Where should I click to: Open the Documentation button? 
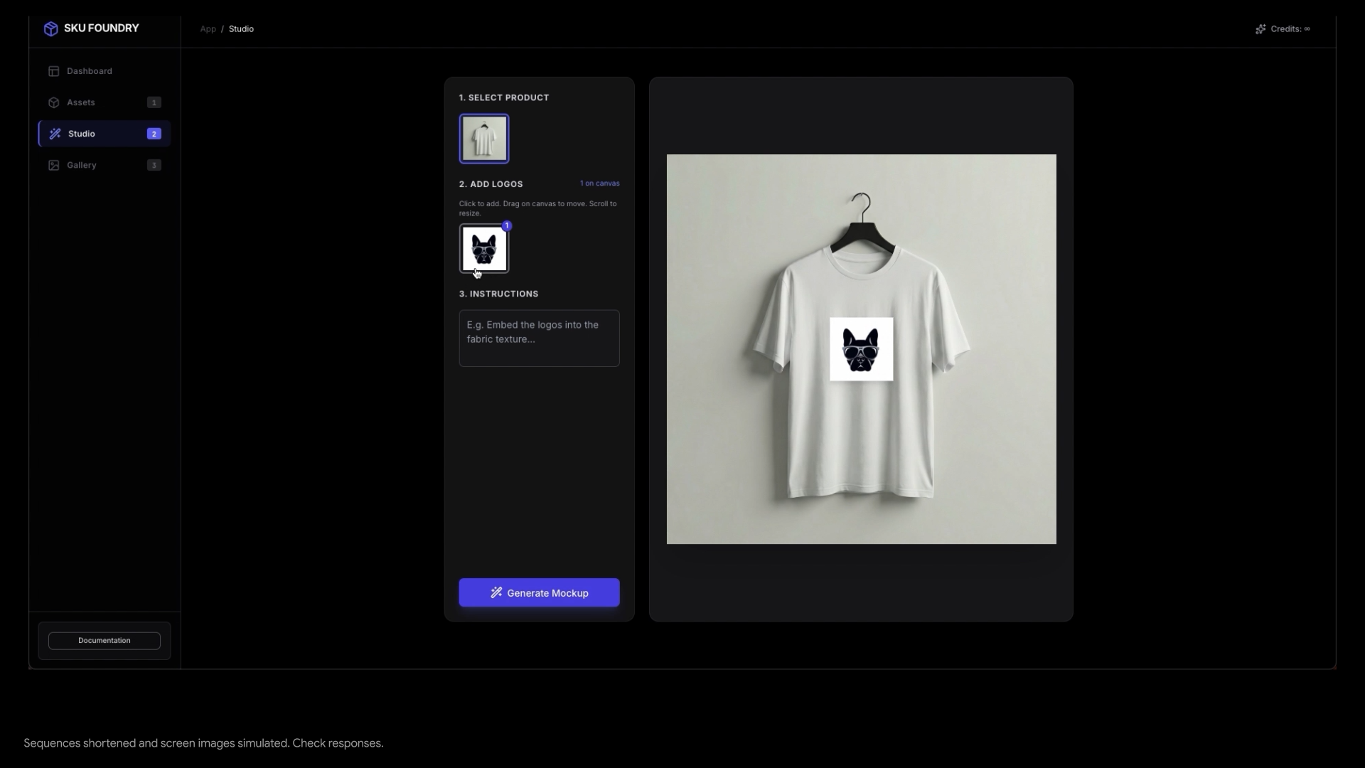105,640
